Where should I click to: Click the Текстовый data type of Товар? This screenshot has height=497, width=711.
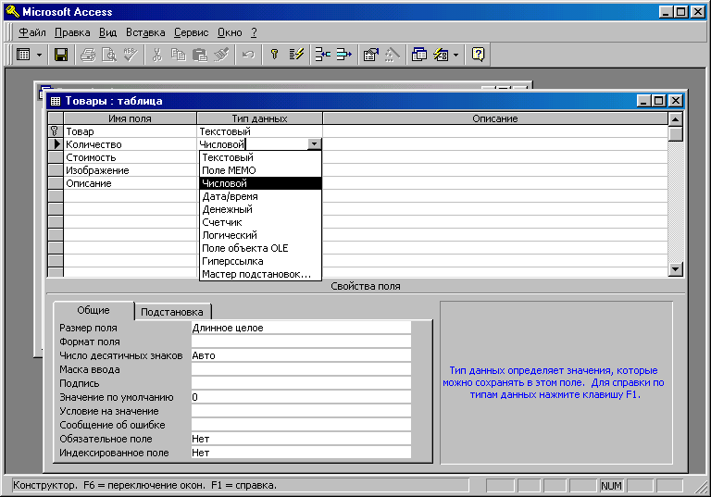259,131
